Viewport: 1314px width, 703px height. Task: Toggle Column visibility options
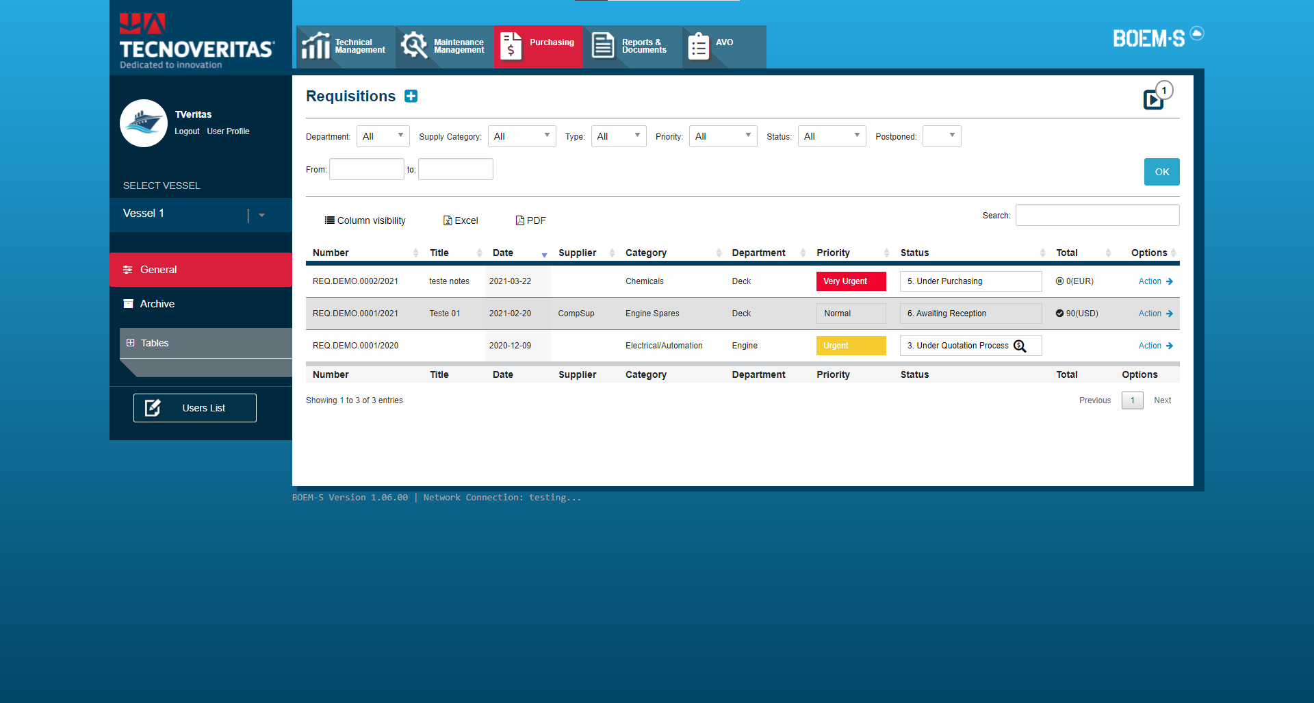365,220
